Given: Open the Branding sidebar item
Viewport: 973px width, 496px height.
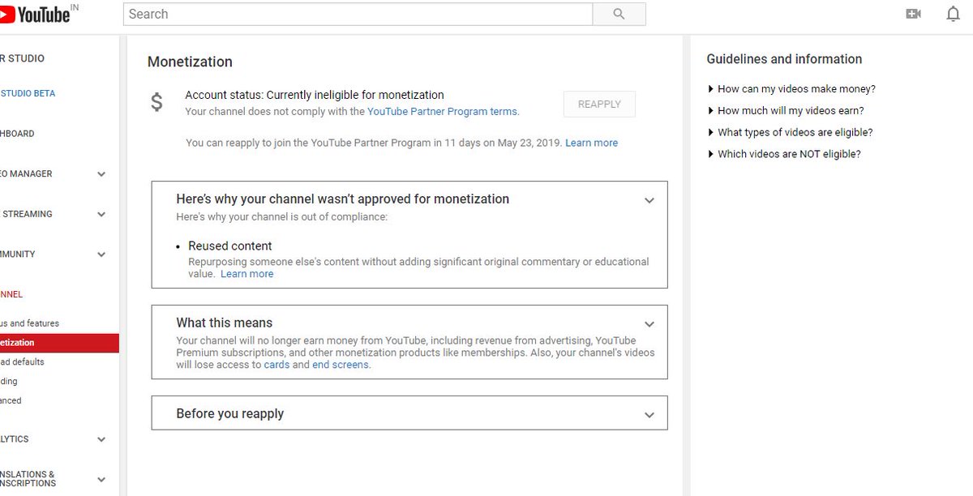Looking at the screenshot, I should [x=9, y=382].
